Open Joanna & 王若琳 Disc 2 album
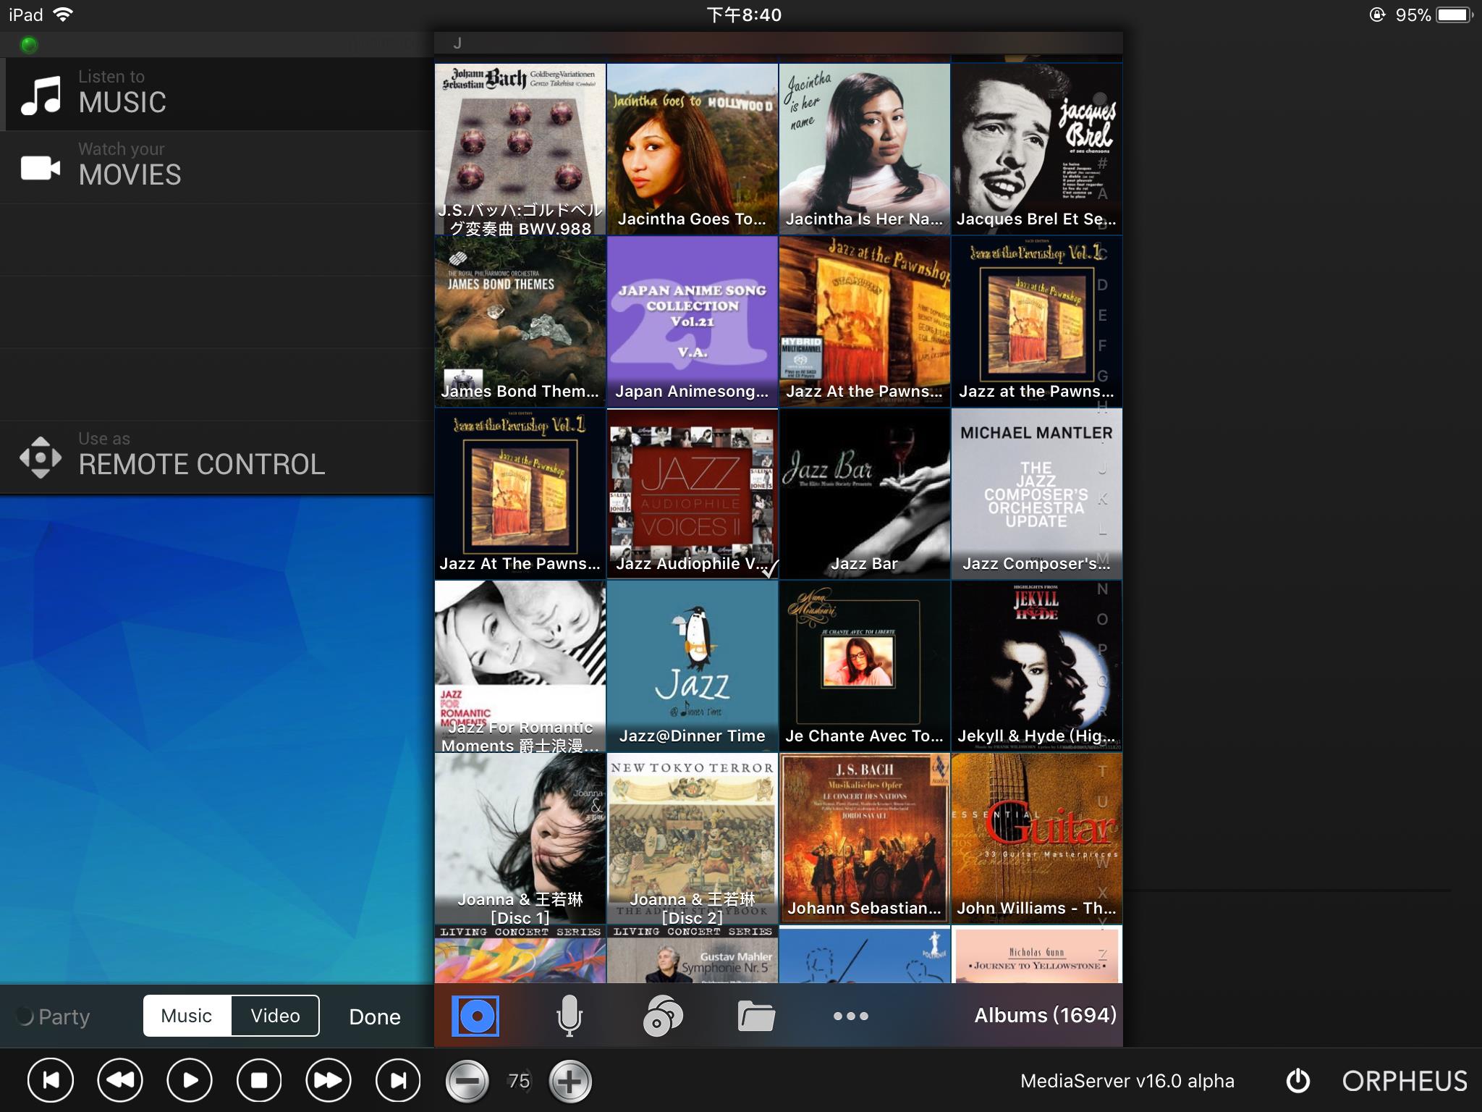1482x1112 pixels. coord(693,838)
